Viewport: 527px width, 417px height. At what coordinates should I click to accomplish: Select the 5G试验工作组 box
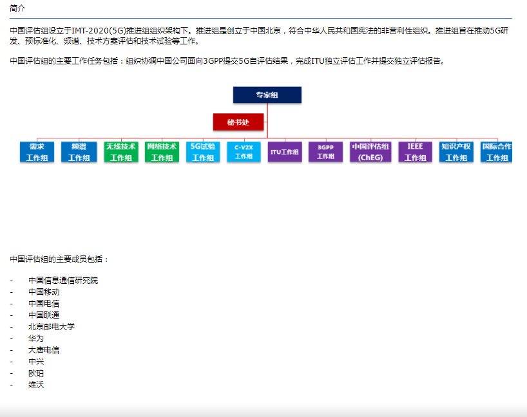[x=203, y=152]
